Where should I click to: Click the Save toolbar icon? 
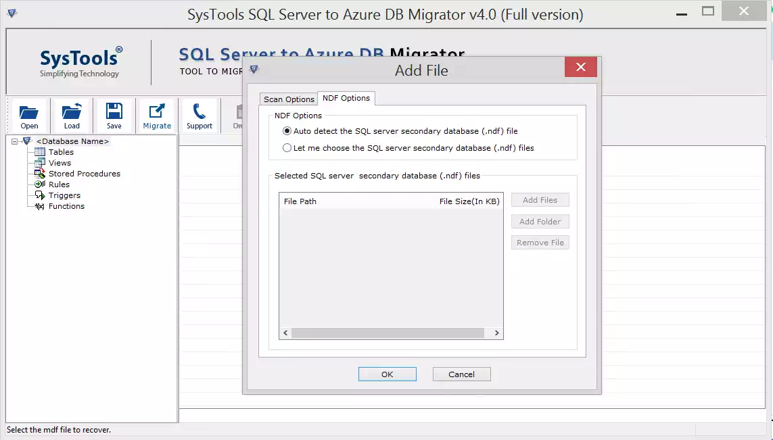[114, 115]
